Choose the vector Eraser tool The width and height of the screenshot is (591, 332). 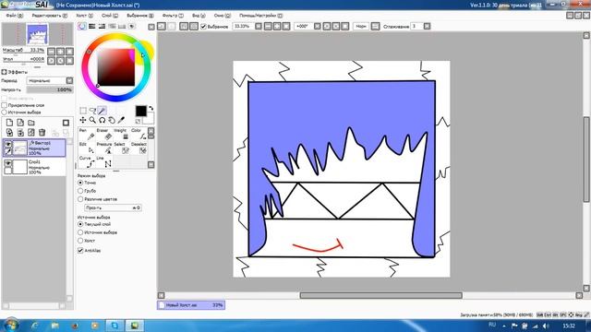click(104, 135)
